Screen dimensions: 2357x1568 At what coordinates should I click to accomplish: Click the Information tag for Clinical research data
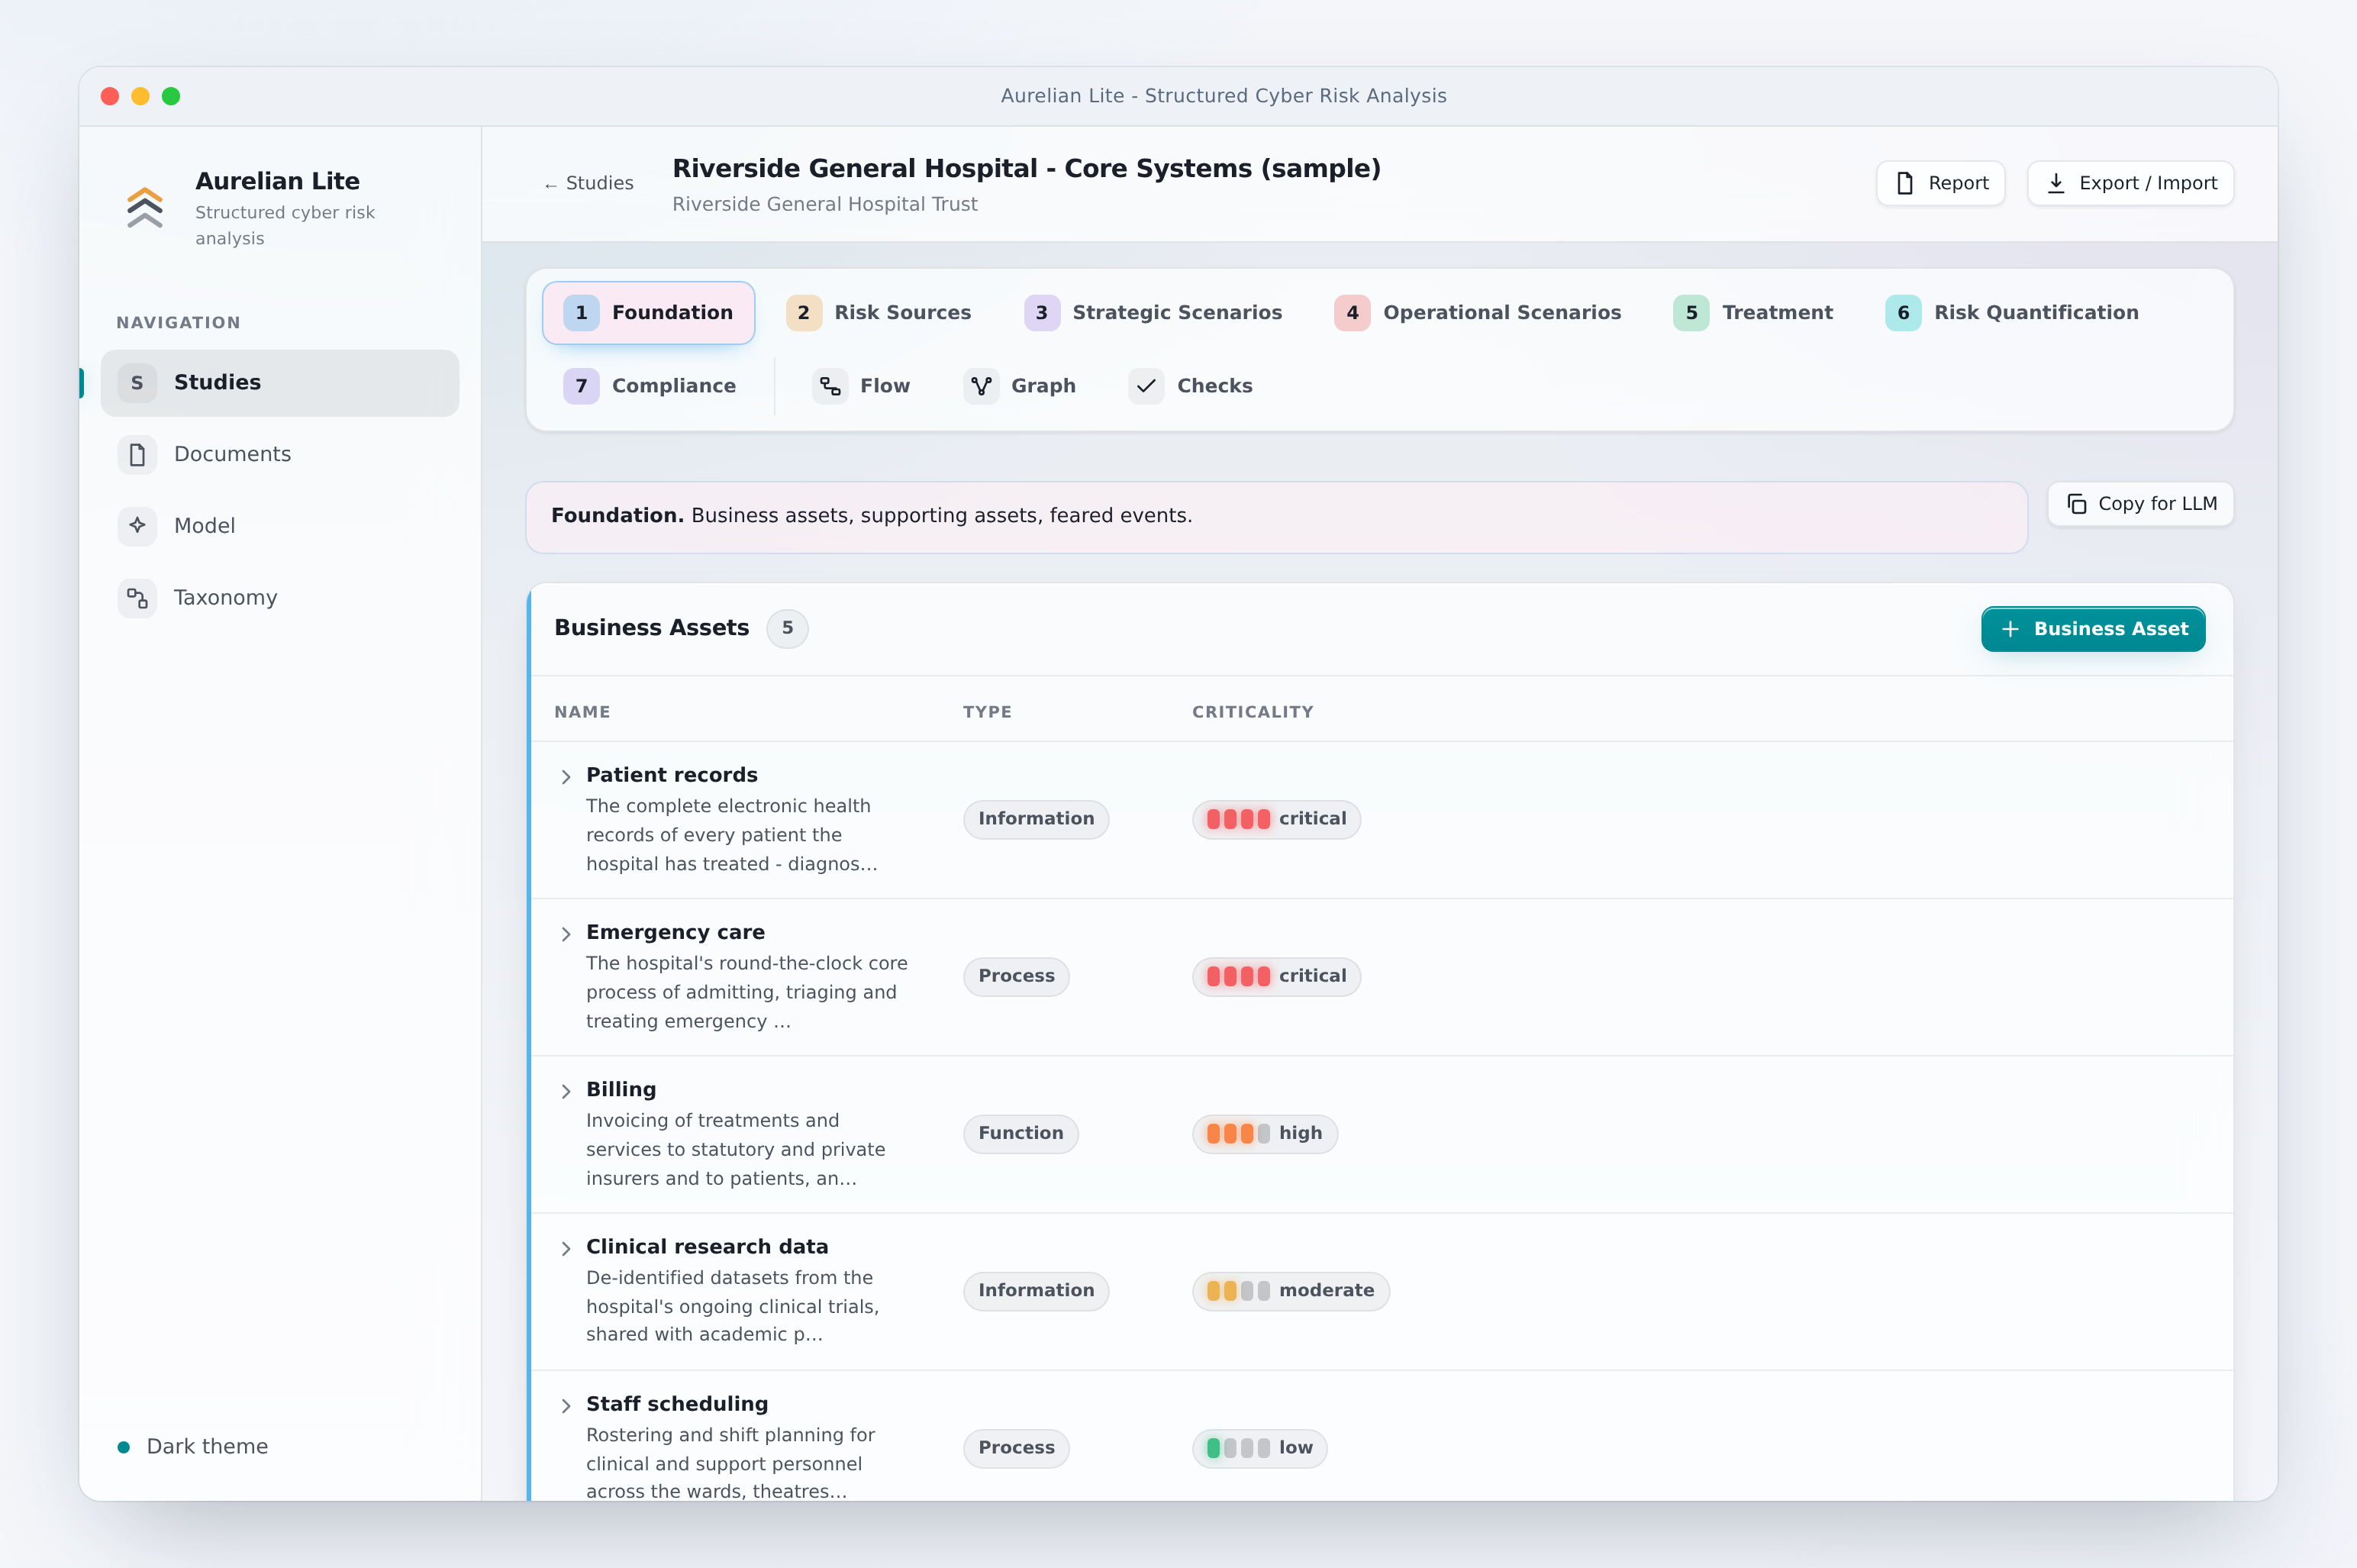[1036, 1291]
